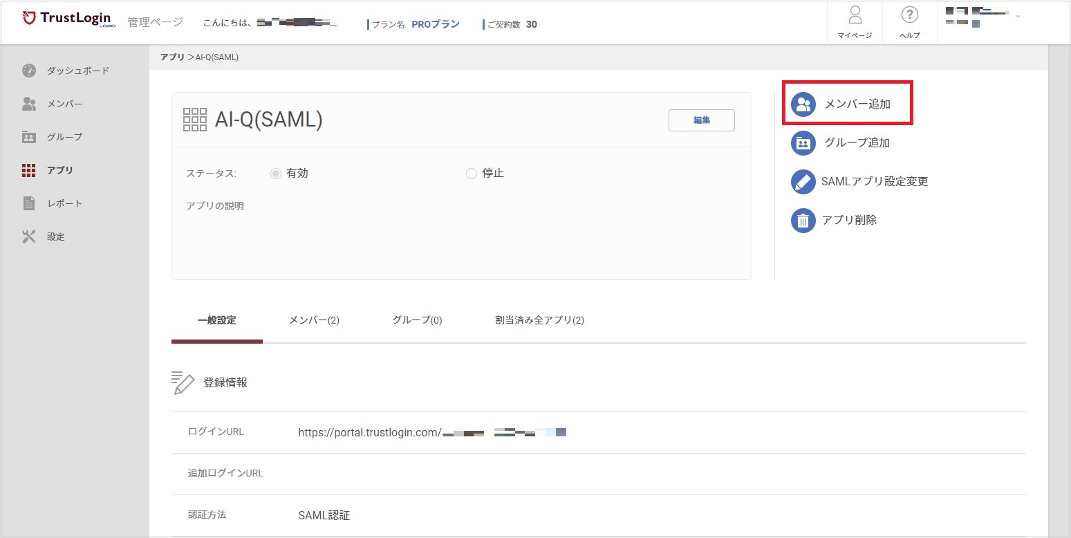Screen dimensions: 1071x538
Task: Open ダッシュボード in the sidebar
Action: (78, 71)
